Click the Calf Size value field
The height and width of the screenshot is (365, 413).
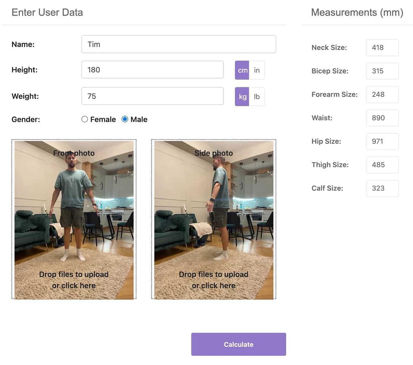pyautogui.click(x=382, y=188)
